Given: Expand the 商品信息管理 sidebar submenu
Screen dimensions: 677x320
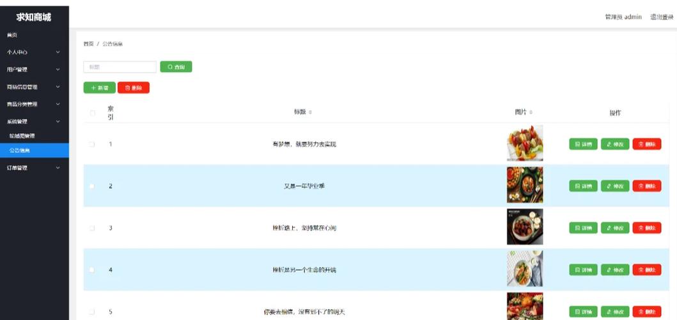Looking at the screenshot, I should 34,87.
